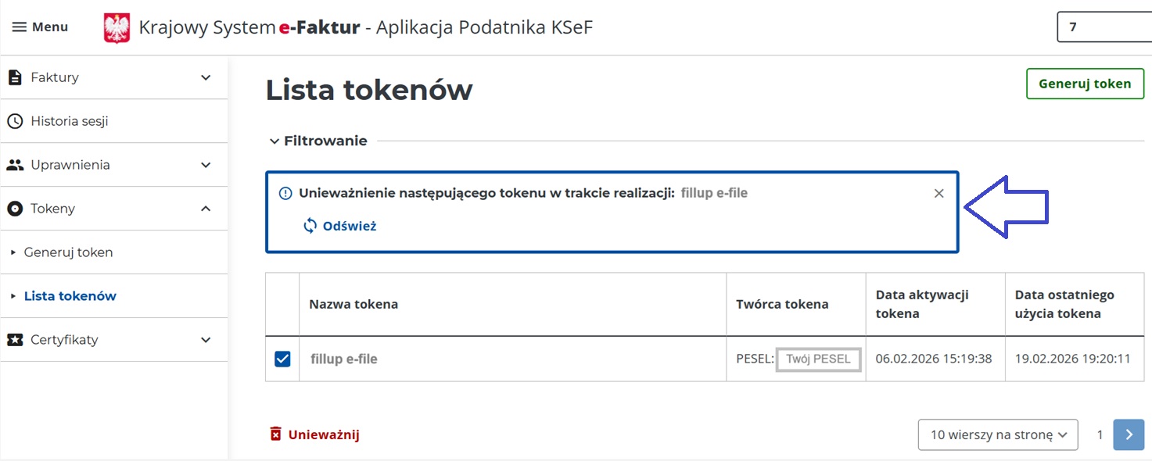Viewport: 1152px width, 461px height.
Task: Open the rows per page dropdown
Action: (997, 434)
